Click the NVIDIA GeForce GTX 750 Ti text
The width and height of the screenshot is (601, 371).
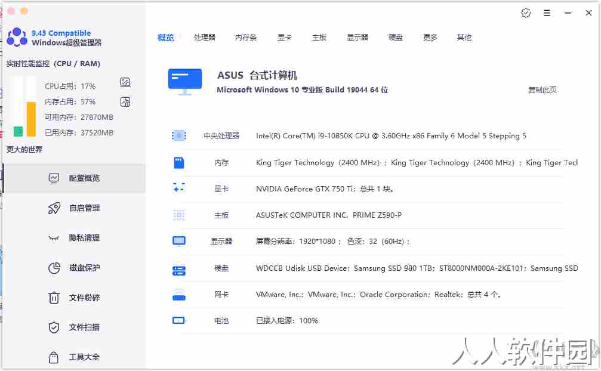[325, 188]
